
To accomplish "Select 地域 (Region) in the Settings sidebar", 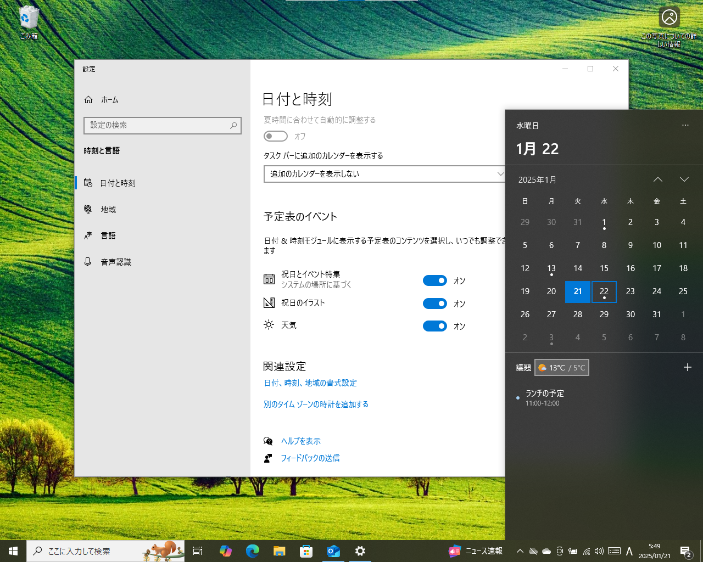I will click(x=163, y=210).
